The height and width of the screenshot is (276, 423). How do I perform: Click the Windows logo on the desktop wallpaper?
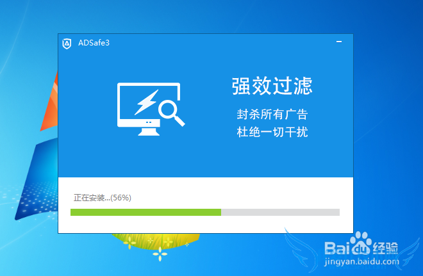click(38, 145)
